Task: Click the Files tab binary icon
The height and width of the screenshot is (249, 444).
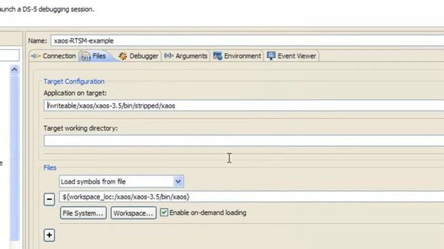Action: tap(86, 56)
